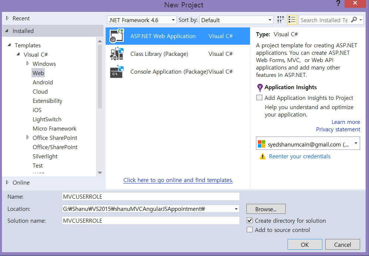369x256 pixels.
Task: Expand the Office SharePoint tree node
Action: tap(28, 137)
